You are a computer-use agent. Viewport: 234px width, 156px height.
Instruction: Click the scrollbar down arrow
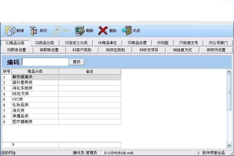(229, 145)
